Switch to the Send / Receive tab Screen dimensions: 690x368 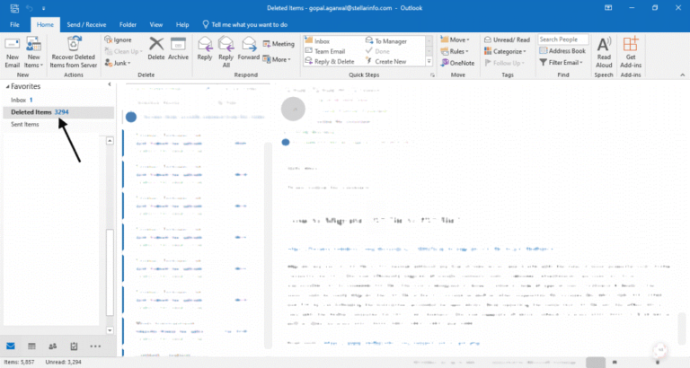point(86,24)
